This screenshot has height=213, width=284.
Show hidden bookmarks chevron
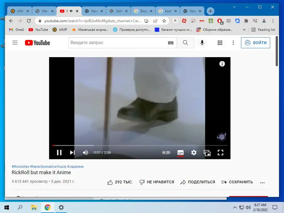[244, 30]
